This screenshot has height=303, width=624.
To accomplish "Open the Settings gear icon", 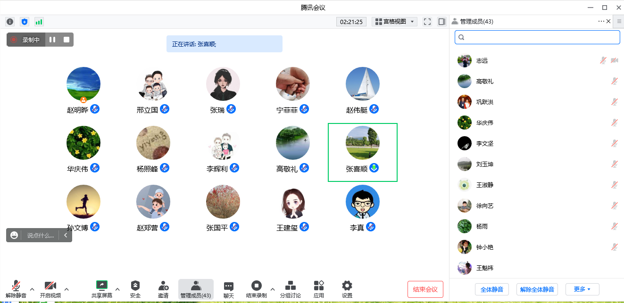I will pyautogui.click(x=347, y=289).
